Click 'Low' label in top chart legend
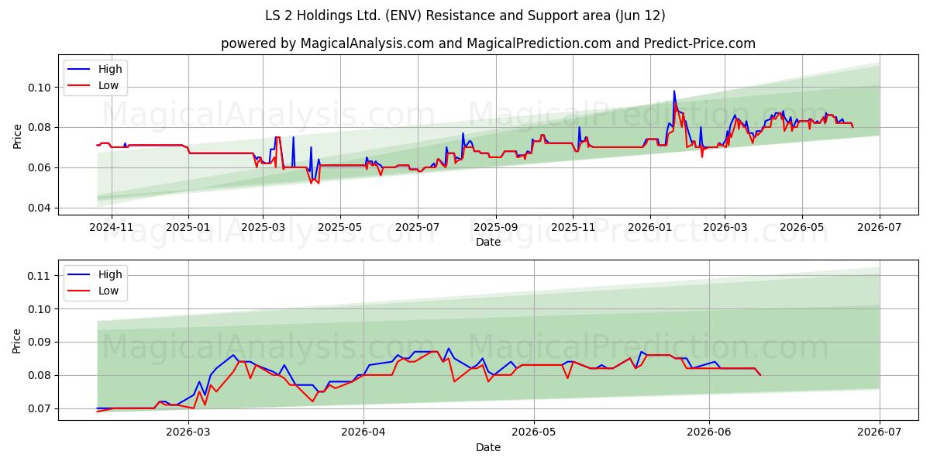 108,85
